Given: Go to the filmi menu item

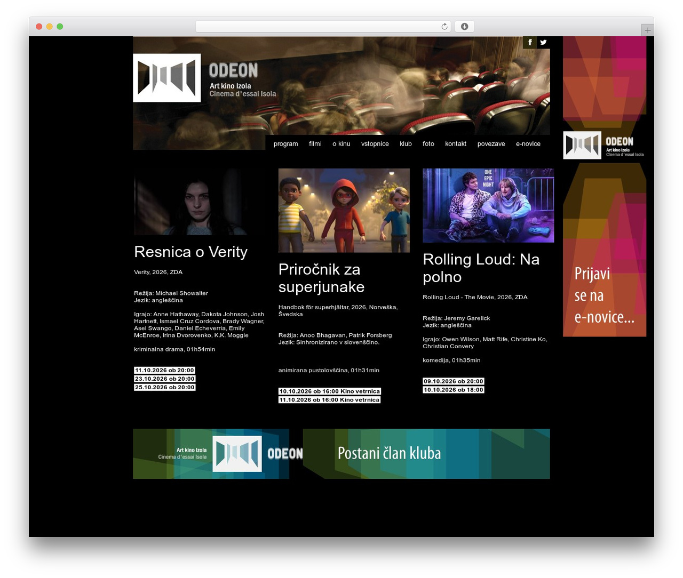Looking at the screenshot, I should point(315,144).
